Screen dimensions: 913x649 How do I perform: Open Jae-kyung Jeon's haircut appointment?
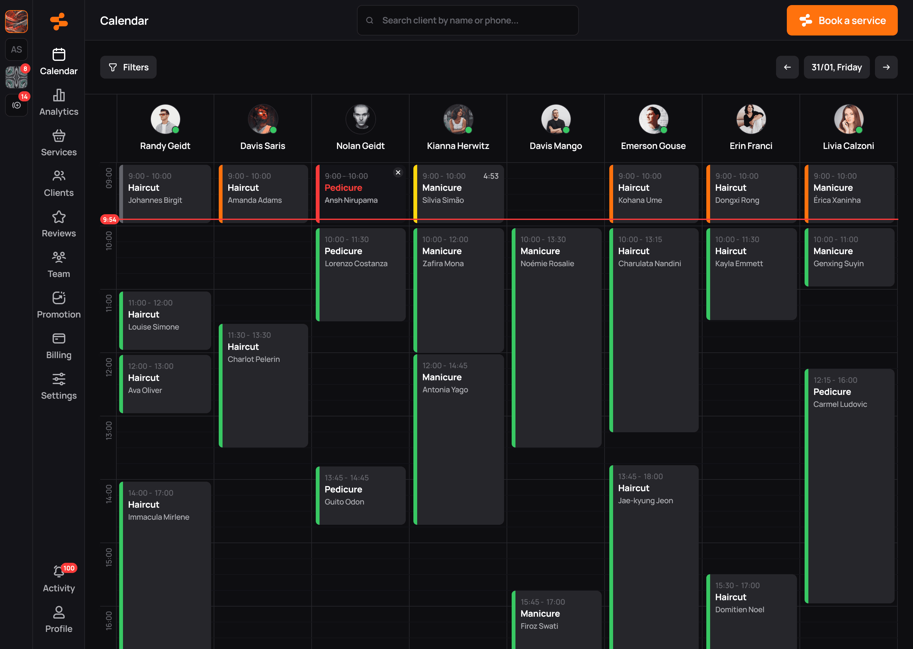point(654,557)
